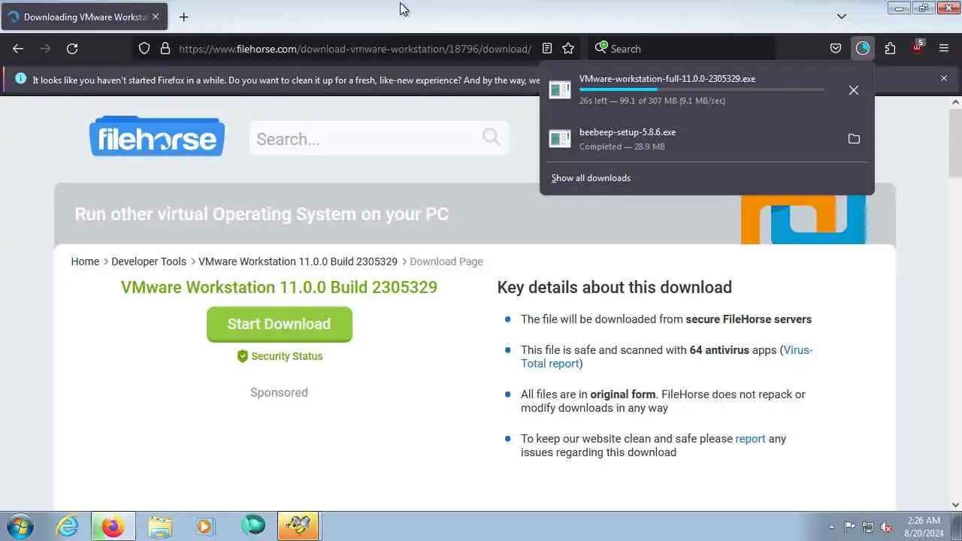Open BeeBeep bee icon in taskbar
Image resolution: width=962 pixels, height=541 pixels.
pos(298,526)
